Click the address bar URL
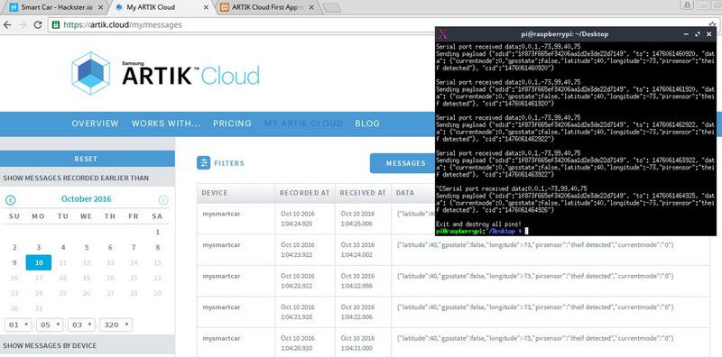 (x=123, y=25)
